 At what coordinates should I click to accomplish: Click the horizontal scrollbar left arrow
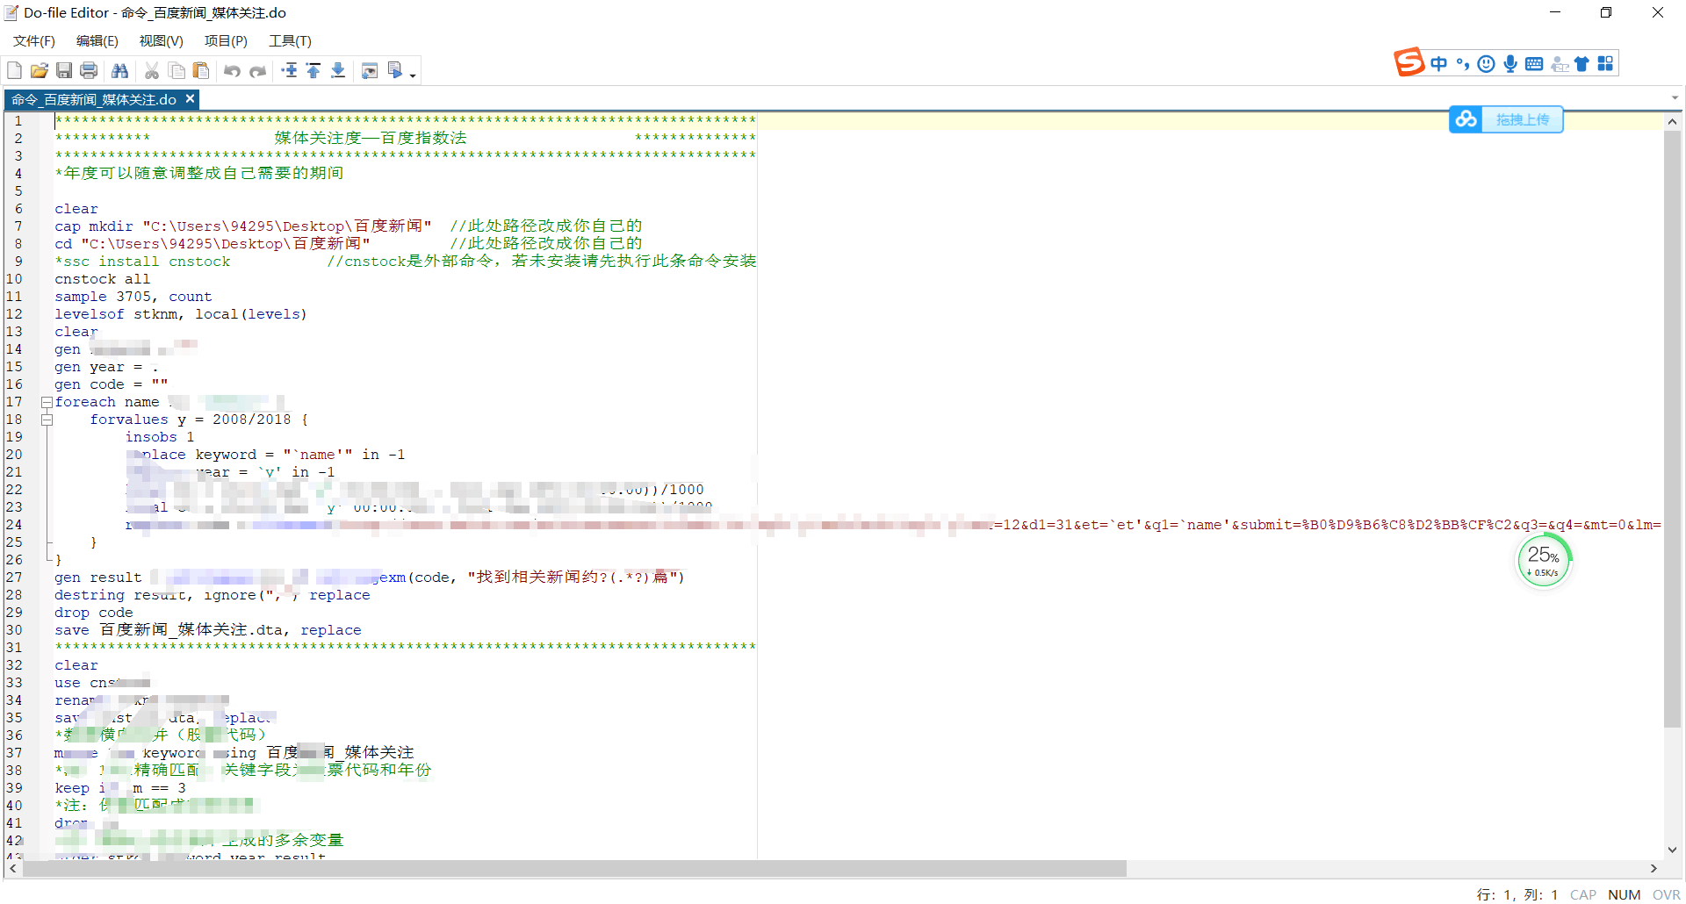(12, 869)
